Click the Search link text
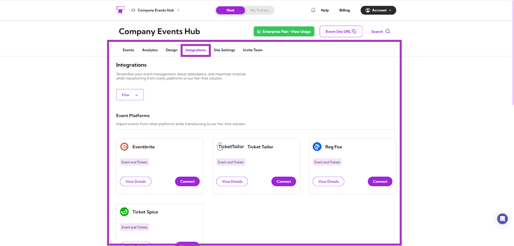The image size is (514, 246). (377, 31)
